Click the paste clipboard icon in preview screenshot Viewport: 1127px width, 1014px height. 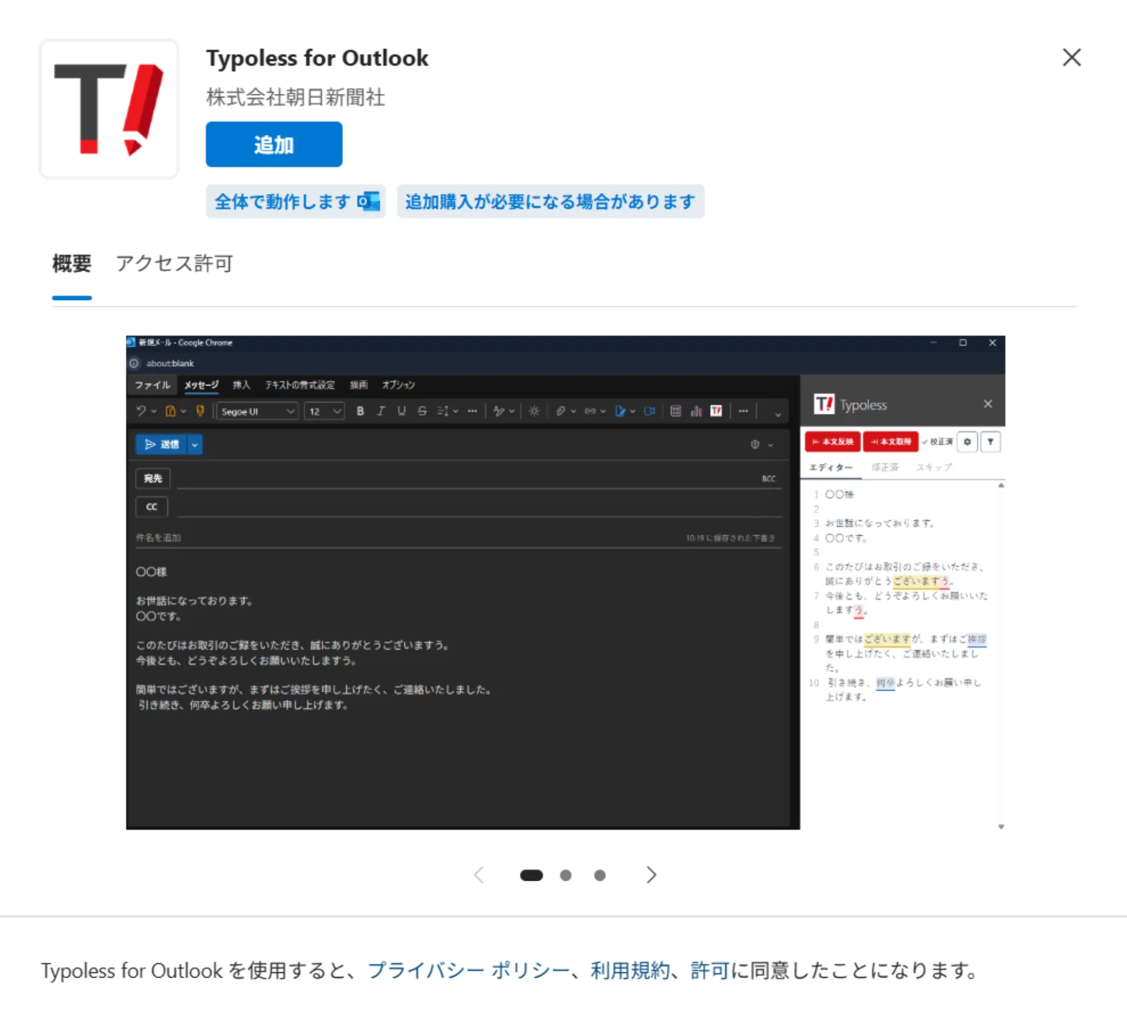coord(170,411)
